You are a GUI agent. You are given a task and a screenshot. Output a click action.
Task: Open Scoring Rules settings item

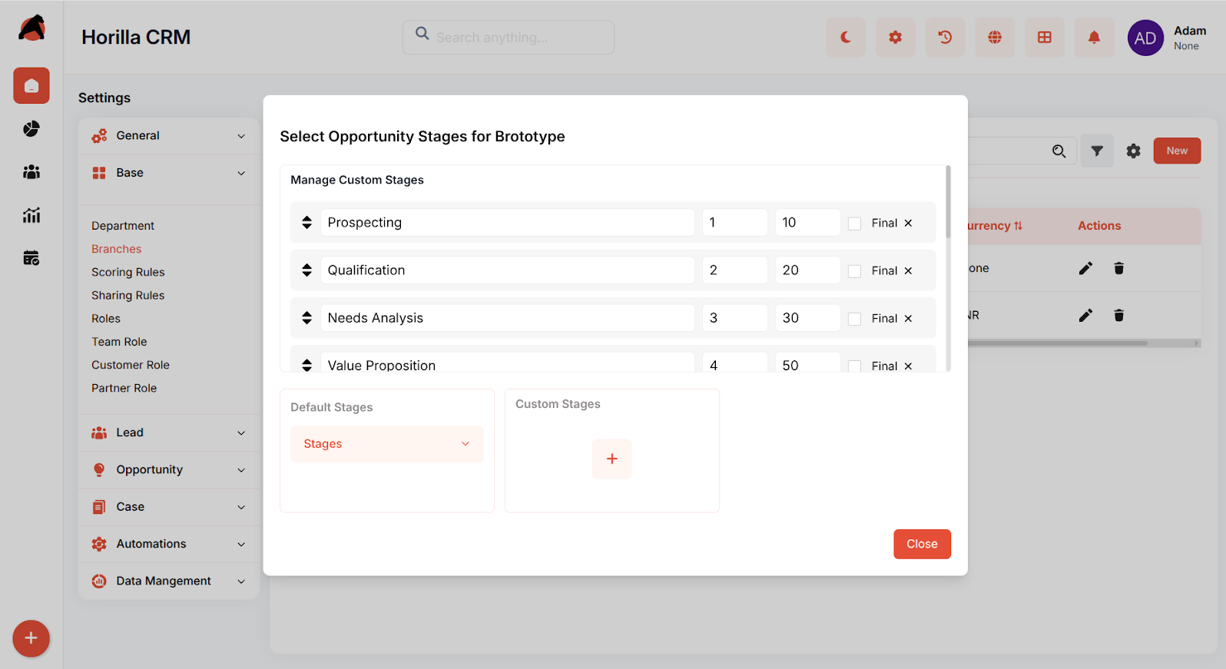tap(128, 272)
